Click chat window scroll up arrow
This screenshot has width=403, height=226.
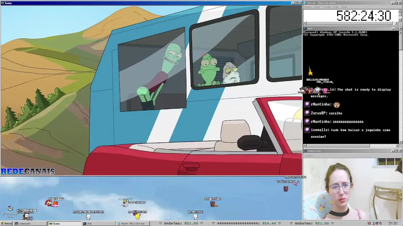400,32
